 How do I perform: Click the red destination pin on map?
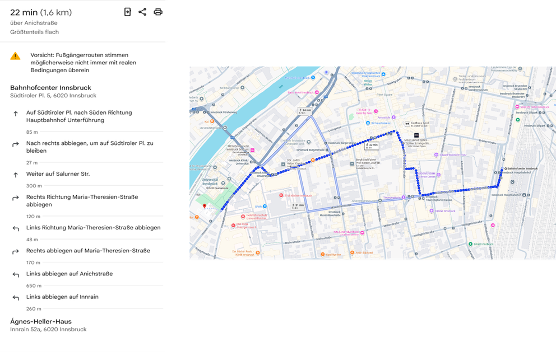click(x=204, y=206)
